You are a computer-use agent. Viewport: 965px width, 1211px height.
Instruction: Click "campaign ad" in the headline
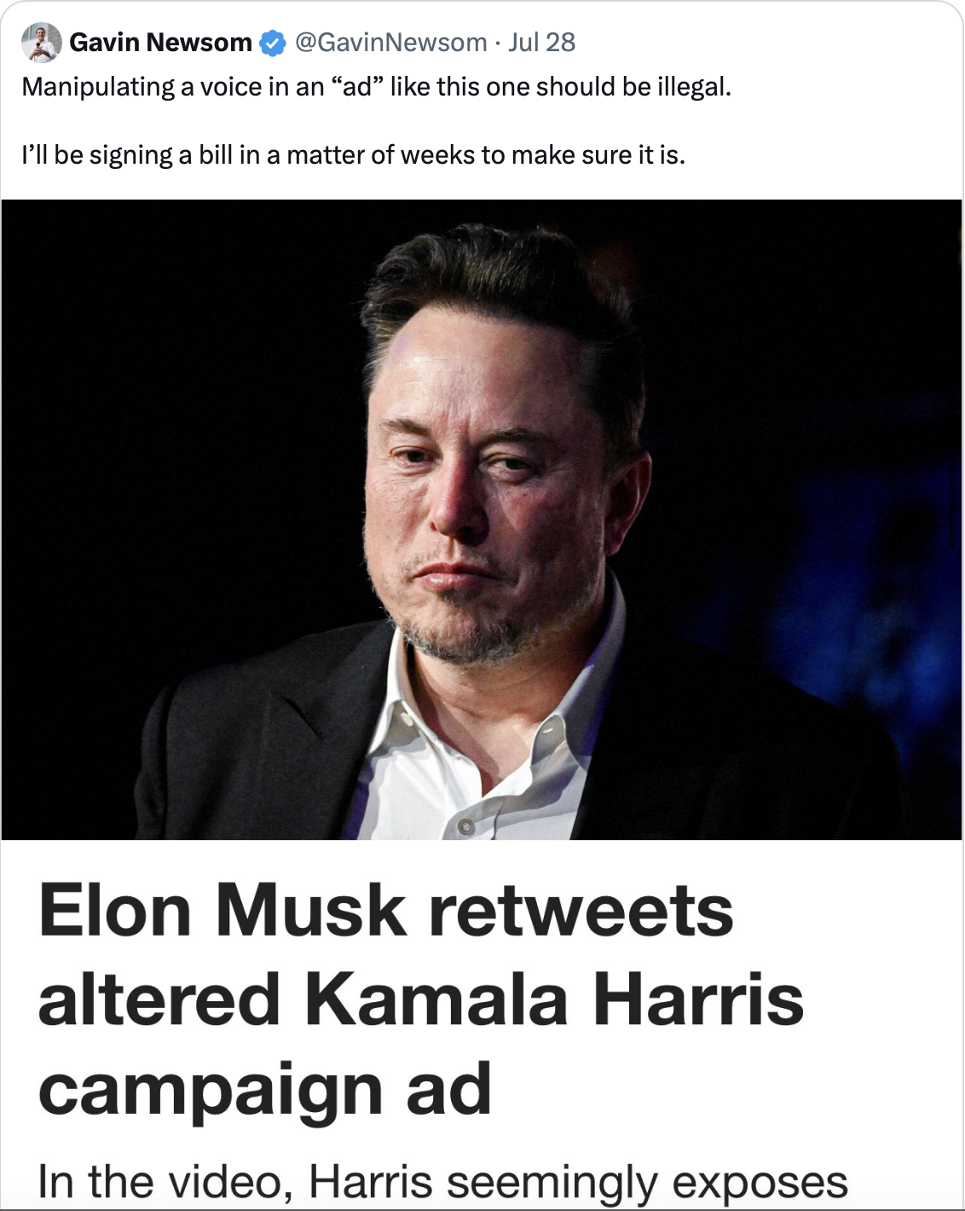(264, 1089)
